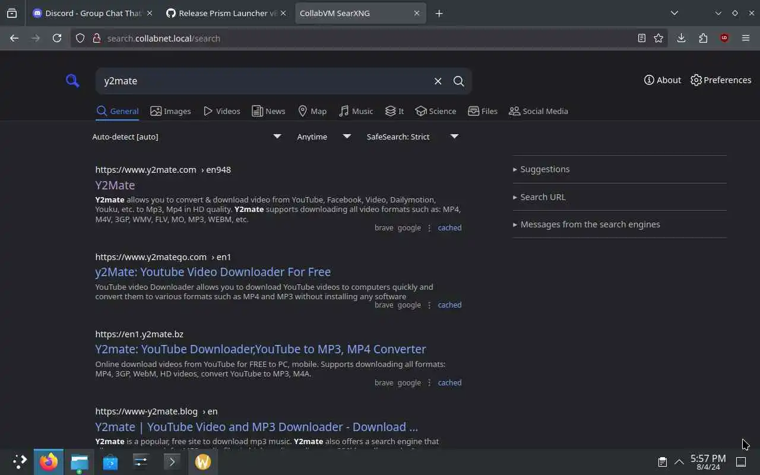Image resolution: width=760 pixels, height=475 pixels.
Task: Switch to Files category
Action: click(483, 111)
